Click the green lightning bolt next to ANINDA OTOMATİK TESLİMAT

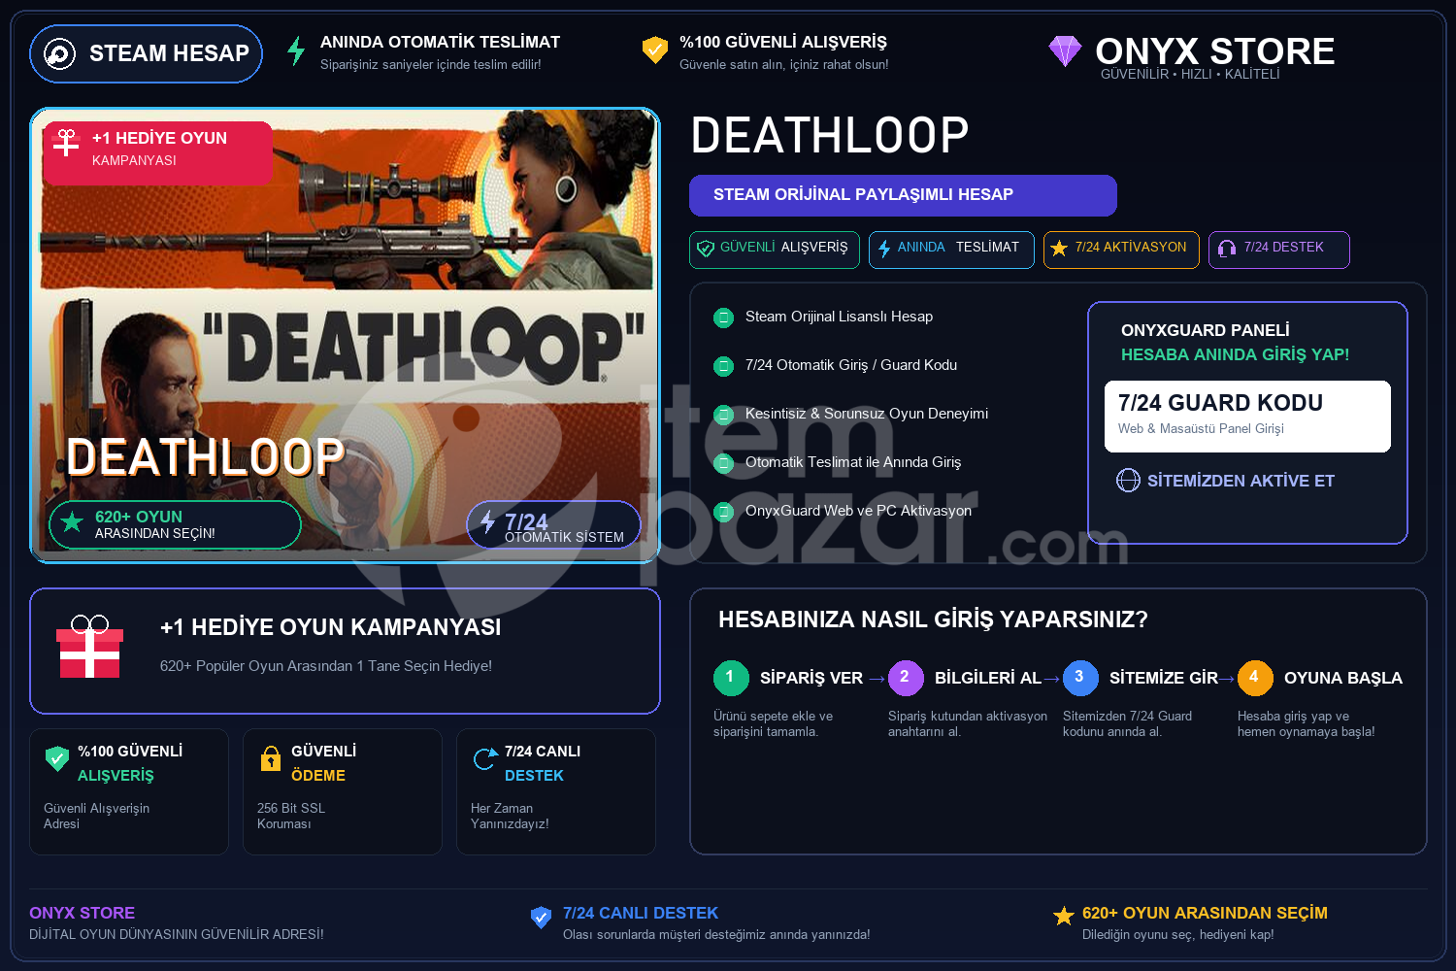pyautogui.click(x=296, y=50)
